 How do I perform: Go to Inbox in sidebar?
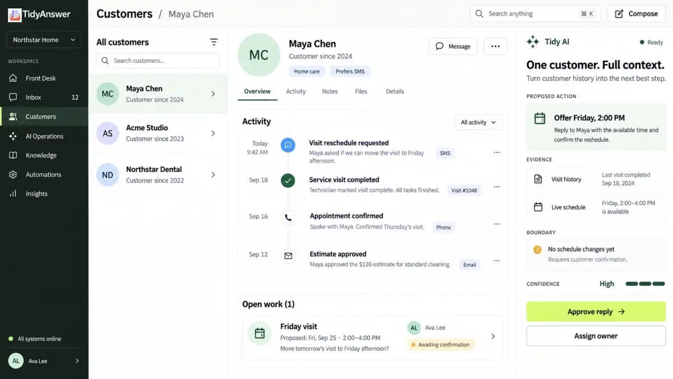(44, 98)
